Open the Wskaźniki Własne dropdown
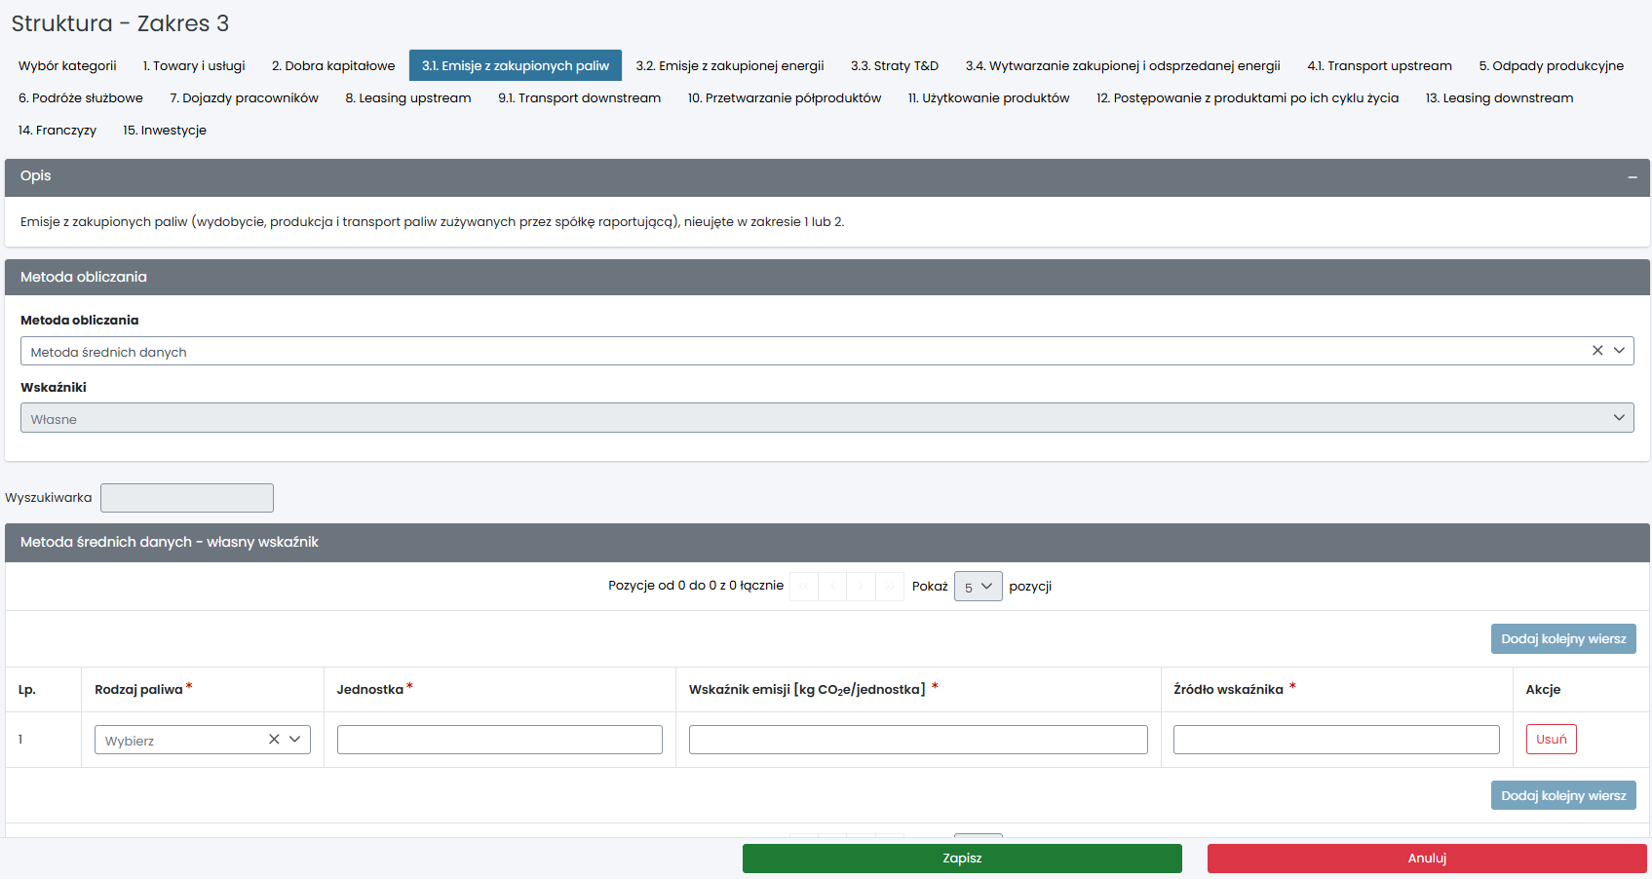1652x879 pixels. pyautogui.click(x=826, y=418)
